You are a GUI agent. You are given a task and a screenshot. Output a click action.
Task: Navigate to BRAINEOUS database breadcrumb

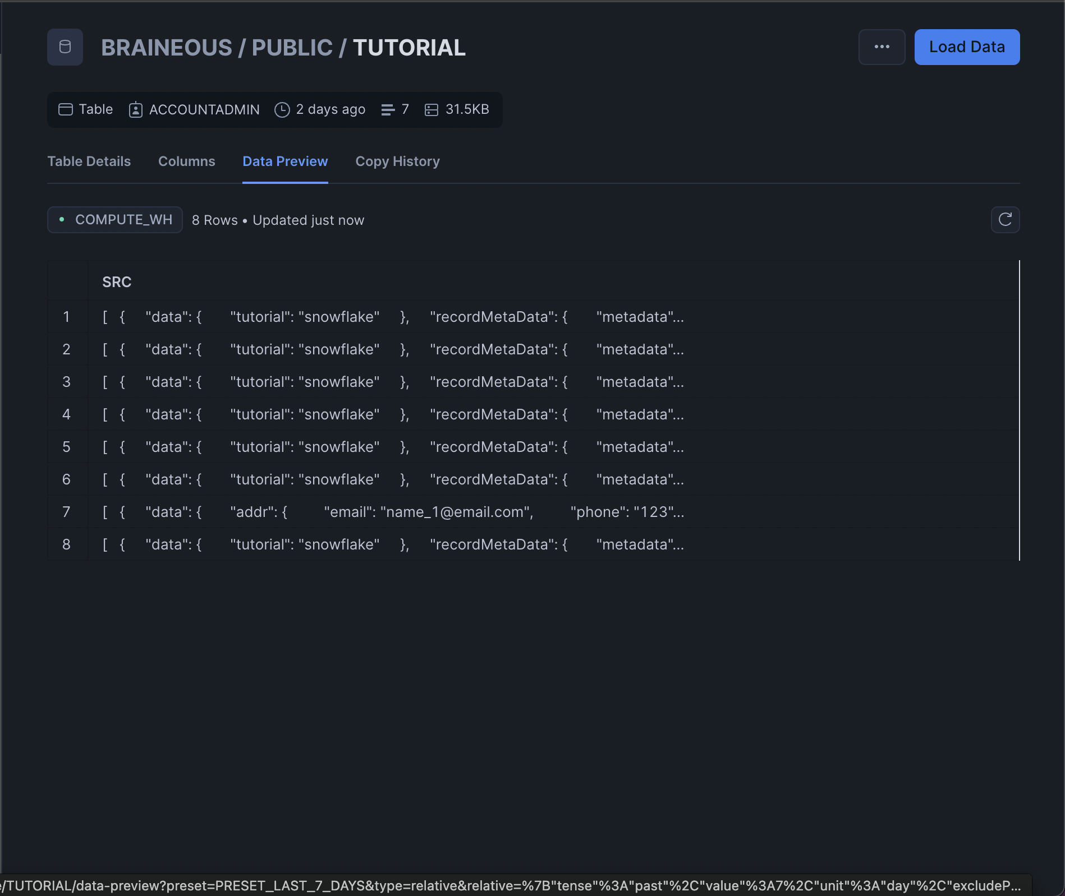pos(166,48)
